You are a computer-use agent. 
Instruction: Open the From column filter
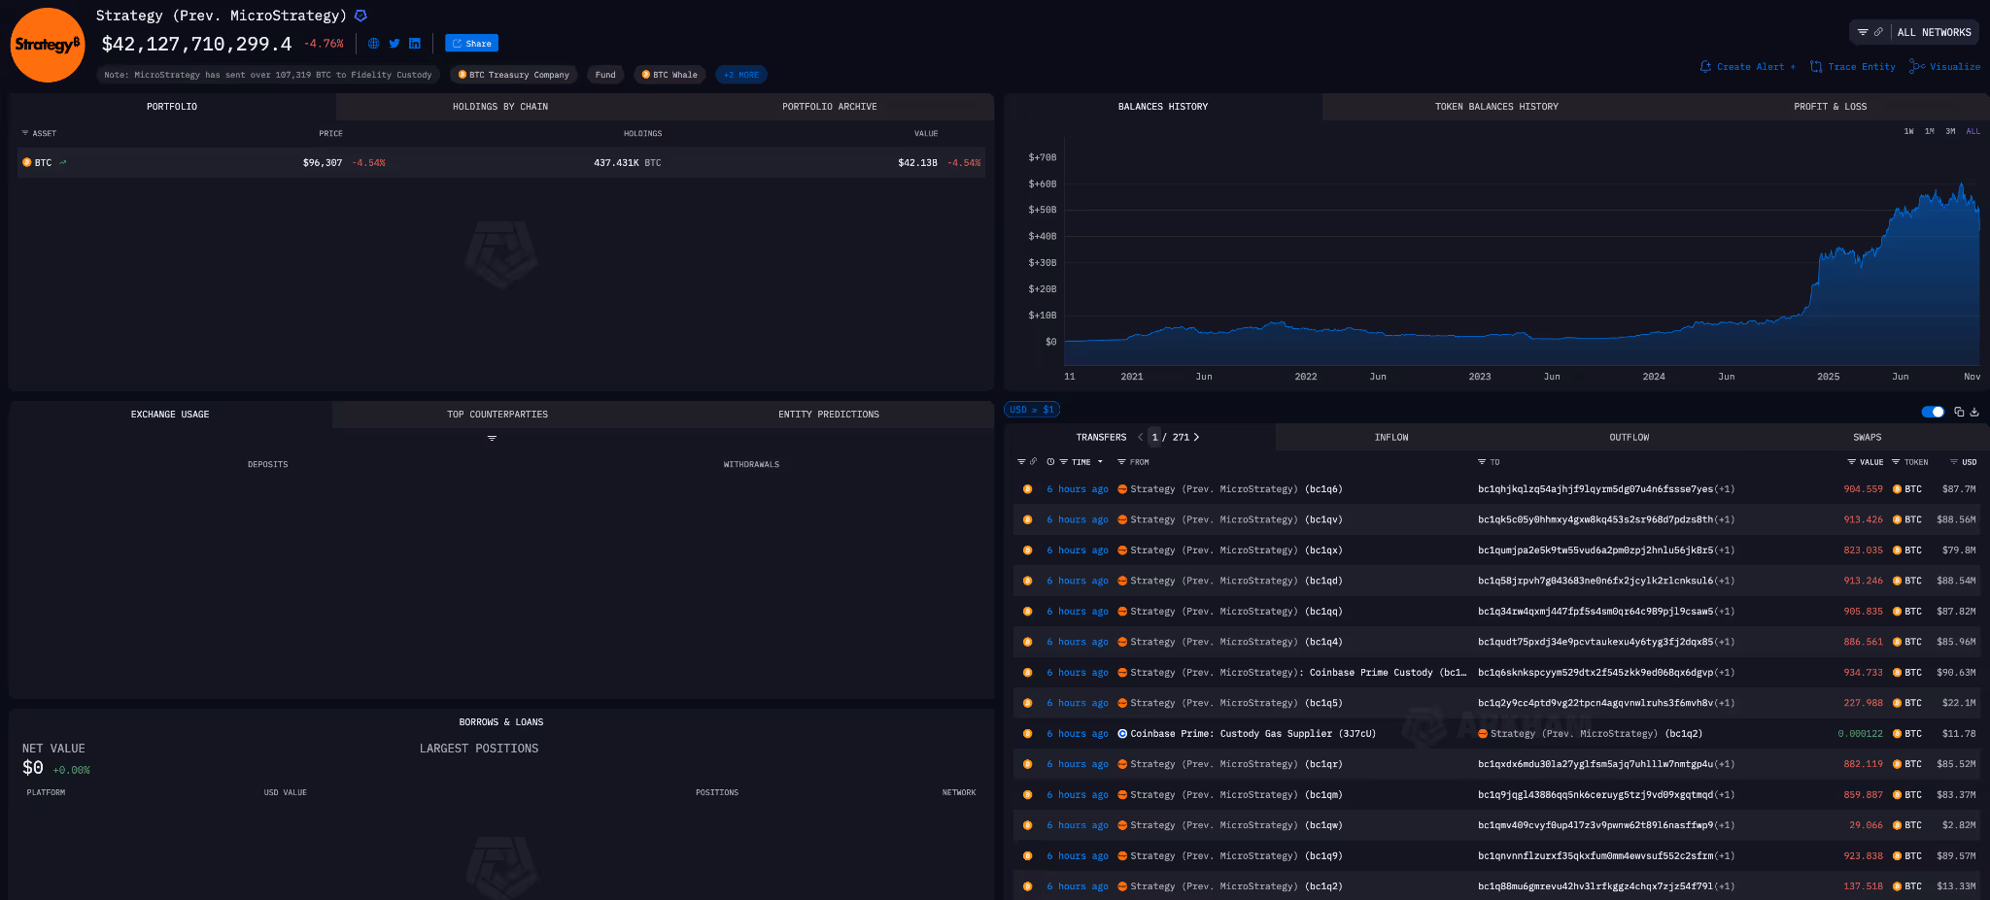1121,462
